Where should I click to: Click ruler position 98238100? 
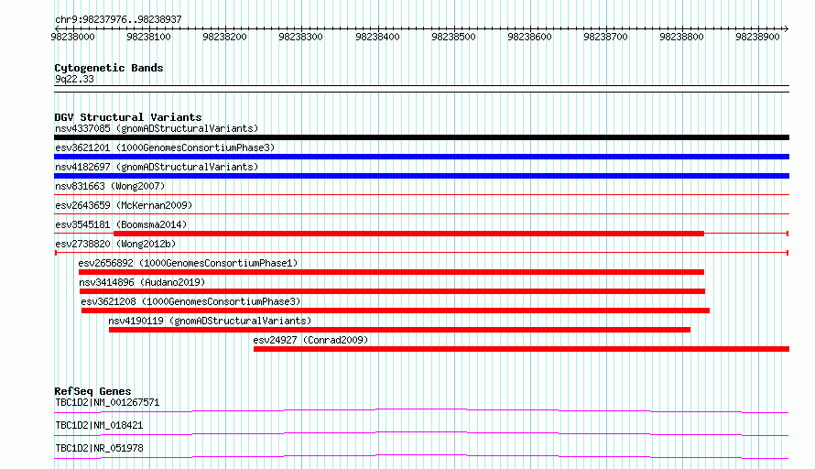click(148, 37)
